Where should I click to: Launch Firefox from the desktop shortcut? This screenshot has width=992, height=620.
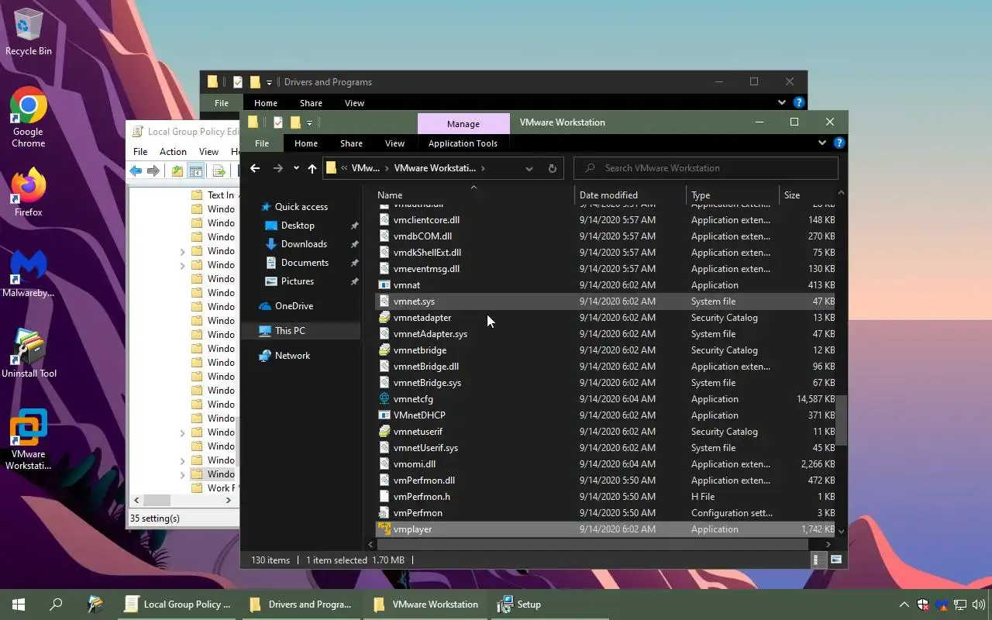pyautogui.click(x=29, y=191)
